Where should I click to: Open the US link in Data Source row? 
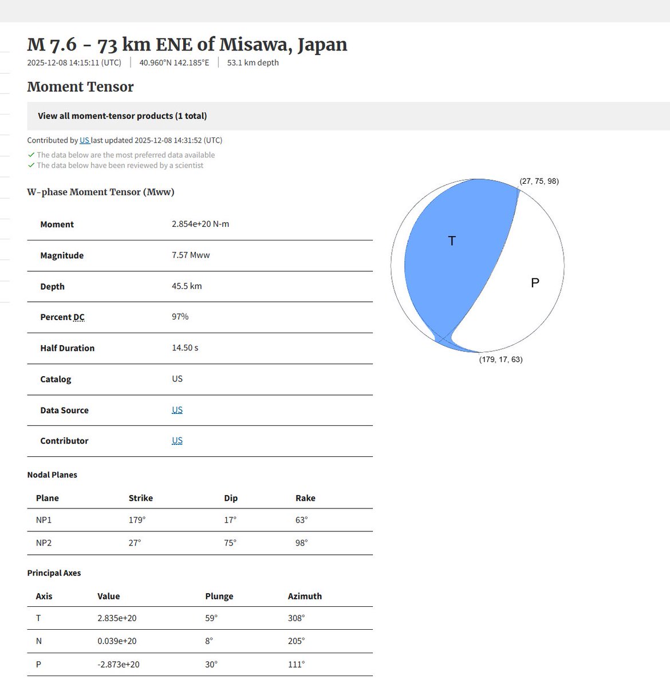click(x=177, y=410)
